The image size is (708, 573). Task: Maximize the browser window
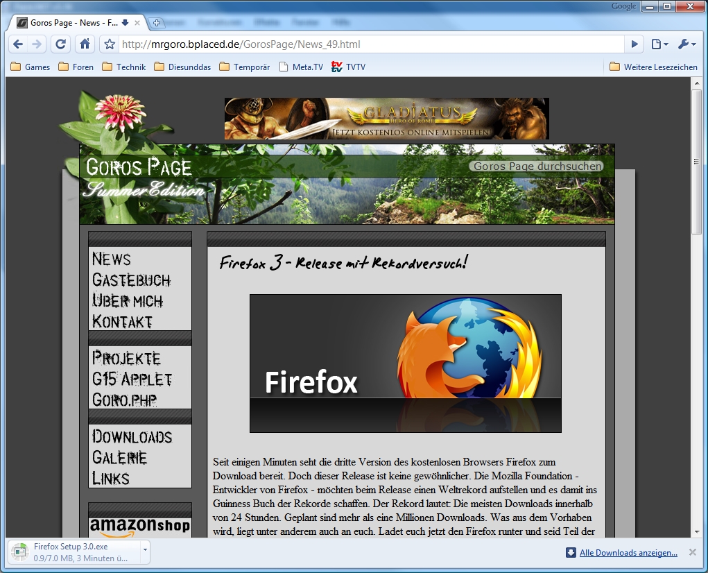pos(667,6)
